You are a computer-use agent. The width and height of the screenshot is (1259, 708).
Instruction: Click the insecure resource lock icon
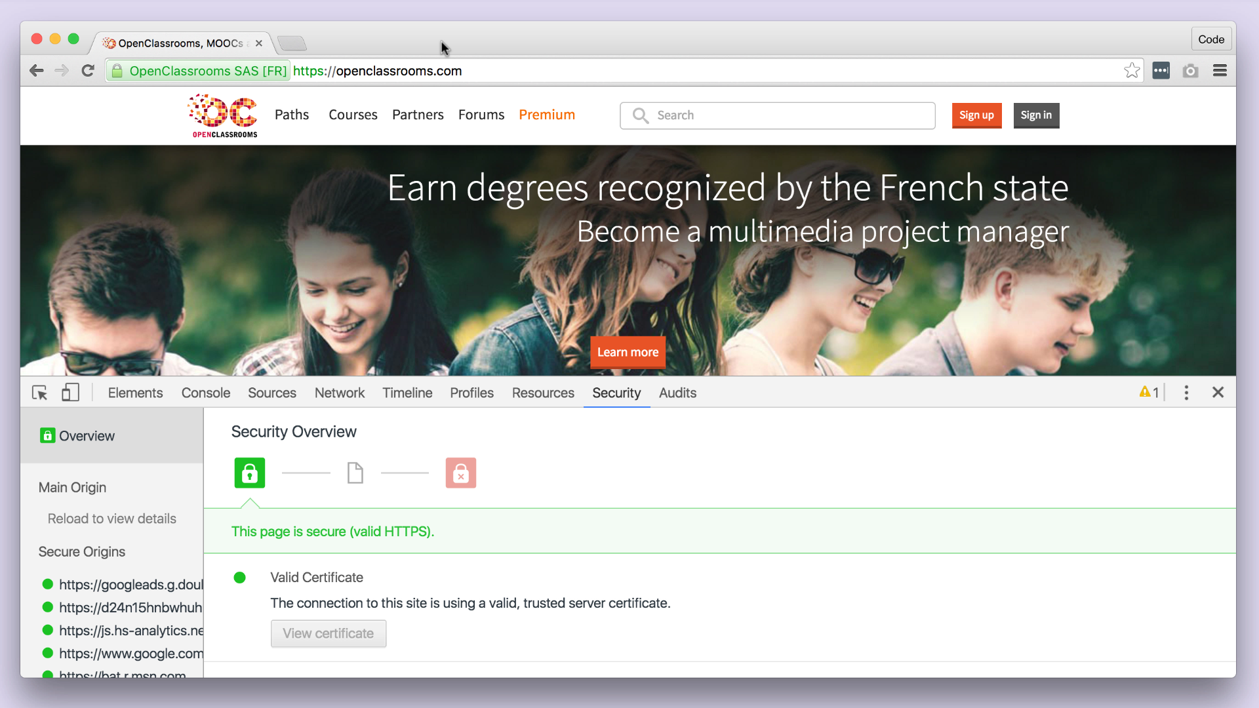click(461, 473)
